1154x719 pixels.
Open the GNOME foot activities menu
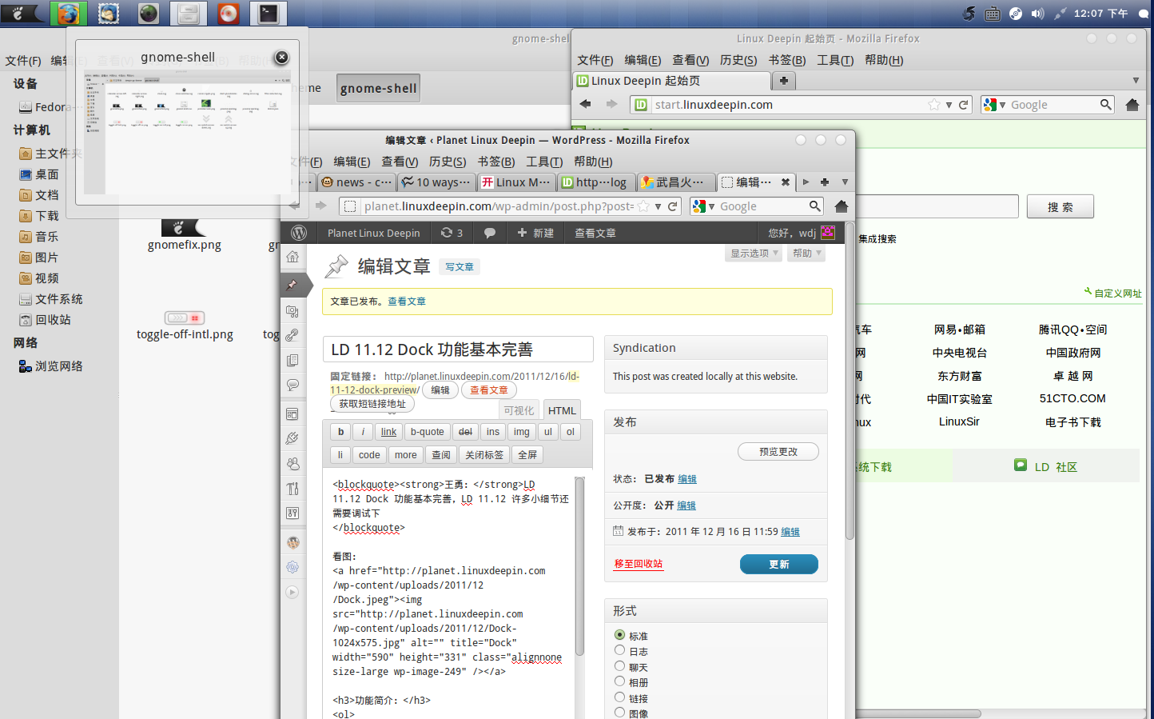coord(22,13)
